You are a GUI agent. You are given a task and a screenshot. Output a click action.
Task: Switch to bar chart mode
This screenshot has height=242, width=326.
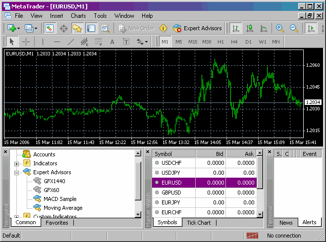coord(235,28)
